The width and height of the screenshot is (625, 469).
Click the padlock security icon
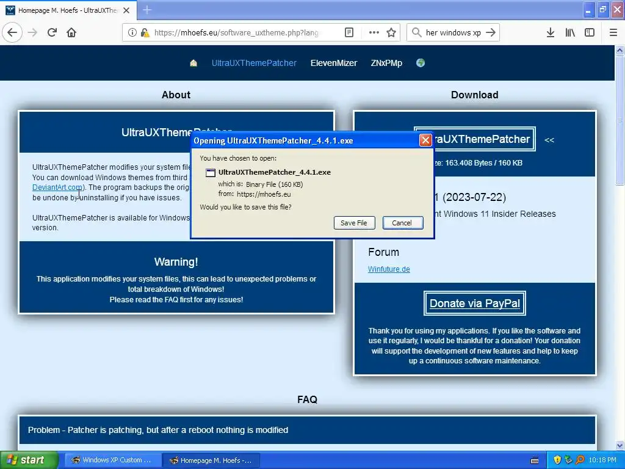(x=145, y=33)
